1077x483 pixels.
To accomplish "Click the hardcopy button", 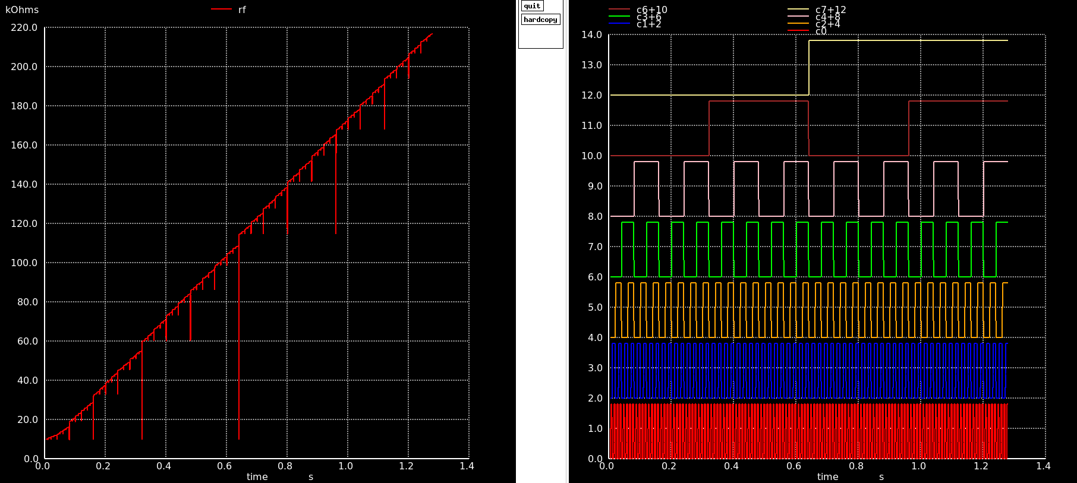I will tap(540, 20).
